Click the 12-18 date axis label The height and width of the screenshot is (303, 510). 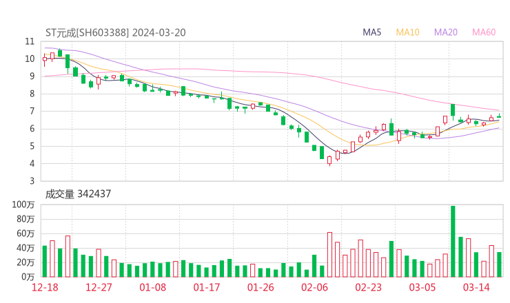[45, 287]
